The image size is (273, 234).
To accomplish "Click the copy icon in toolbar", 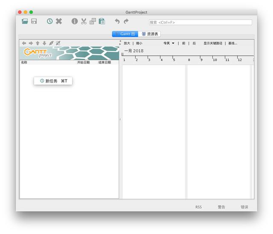I will point(93,21).
